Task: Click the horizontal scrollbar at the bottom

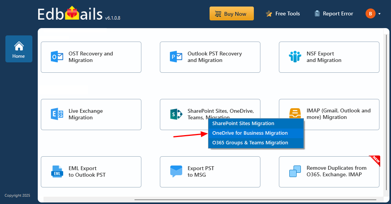Action: click(255, 199)
